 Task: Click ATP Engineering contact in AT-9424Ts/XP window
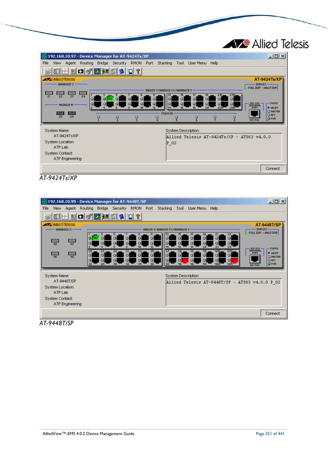click(x=67, y=159)
